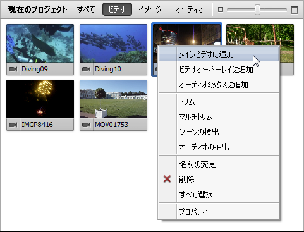Screen dimensions: 304x232
Task: Click the IMGP8416 file name label
Action: pyautogui.click(x=37, y=125)
